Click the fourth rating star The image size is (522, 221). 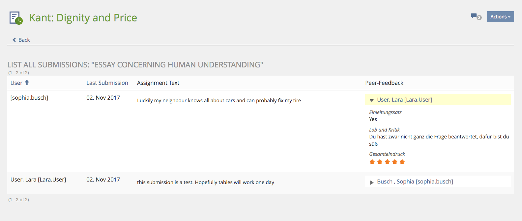click(395, 162)
